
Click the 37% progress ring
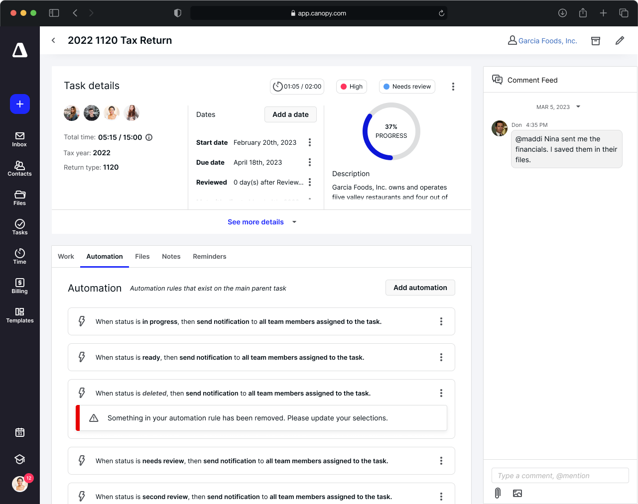coord(391,131)
